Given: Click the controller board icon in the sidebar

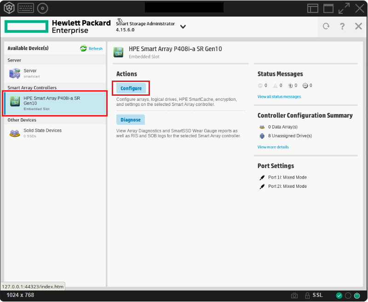Looking at the screenshot, I should click(x=15, y=101).
